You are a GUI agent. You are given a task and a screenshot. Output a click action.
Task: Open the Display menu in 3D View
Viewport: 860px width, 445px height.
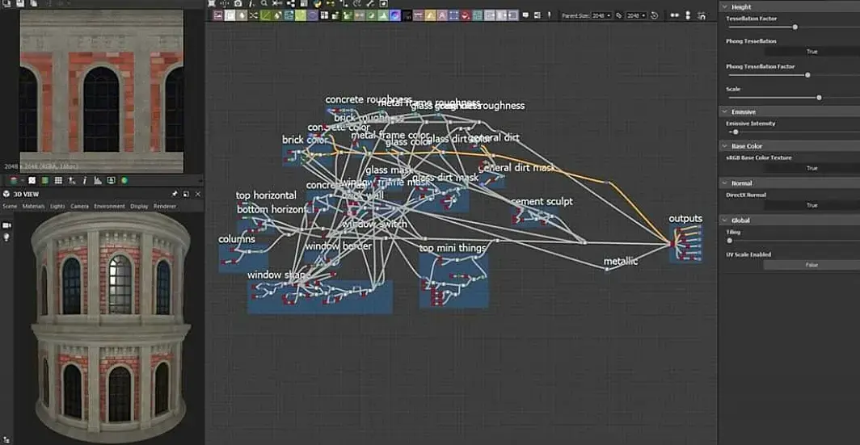[139, 207]
